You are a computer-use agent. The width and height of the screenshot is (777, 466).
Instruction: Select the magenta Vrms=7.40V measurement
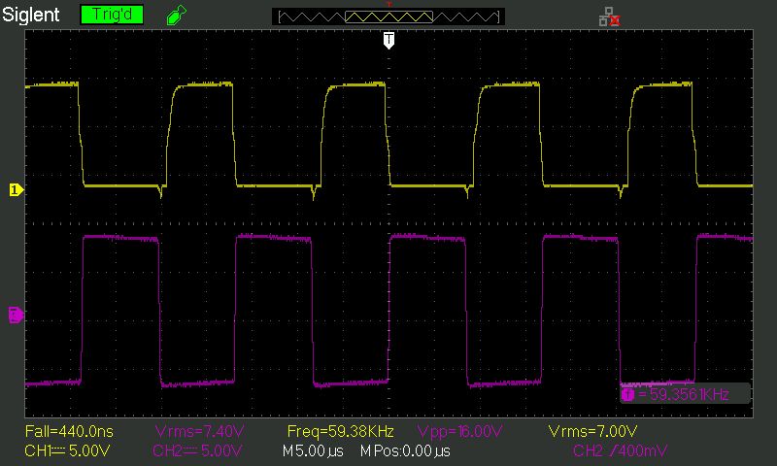pos(199,431)
